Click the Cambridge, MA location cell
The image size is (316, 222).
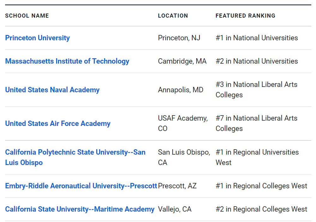[182, 61]
